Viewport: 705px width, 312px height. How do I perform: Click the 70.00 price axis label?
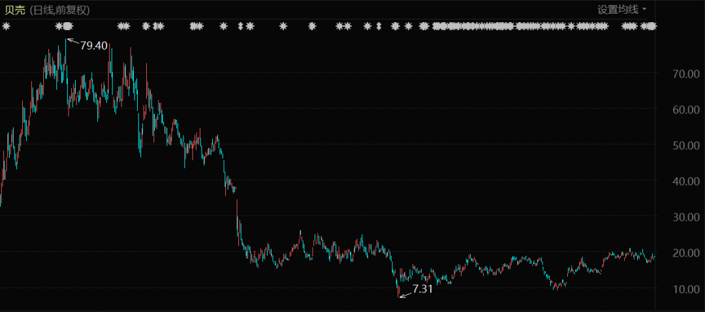(x=686, y=74)
